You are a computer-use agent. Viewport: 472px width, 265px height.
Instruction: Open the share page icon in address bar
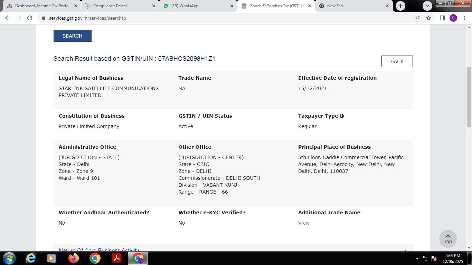pyautogui.click(x=417, y=18)
